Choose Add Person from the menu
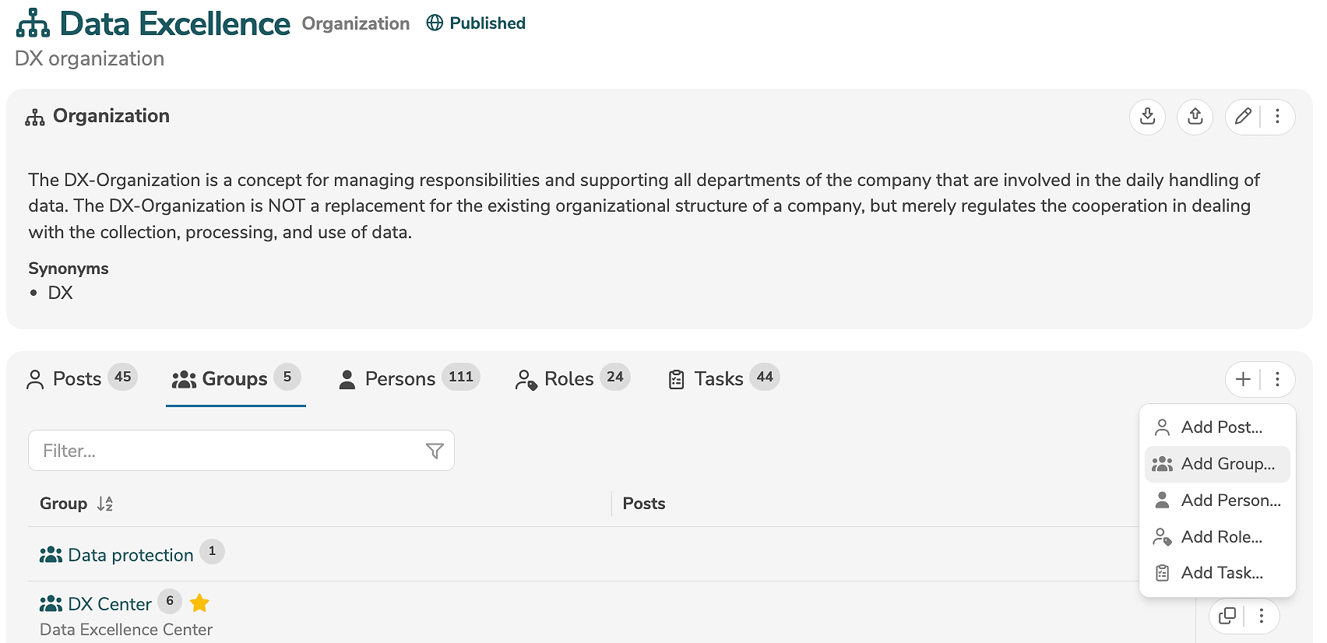The width and height of the screenshot is (1327, 643). [1230, 501]
